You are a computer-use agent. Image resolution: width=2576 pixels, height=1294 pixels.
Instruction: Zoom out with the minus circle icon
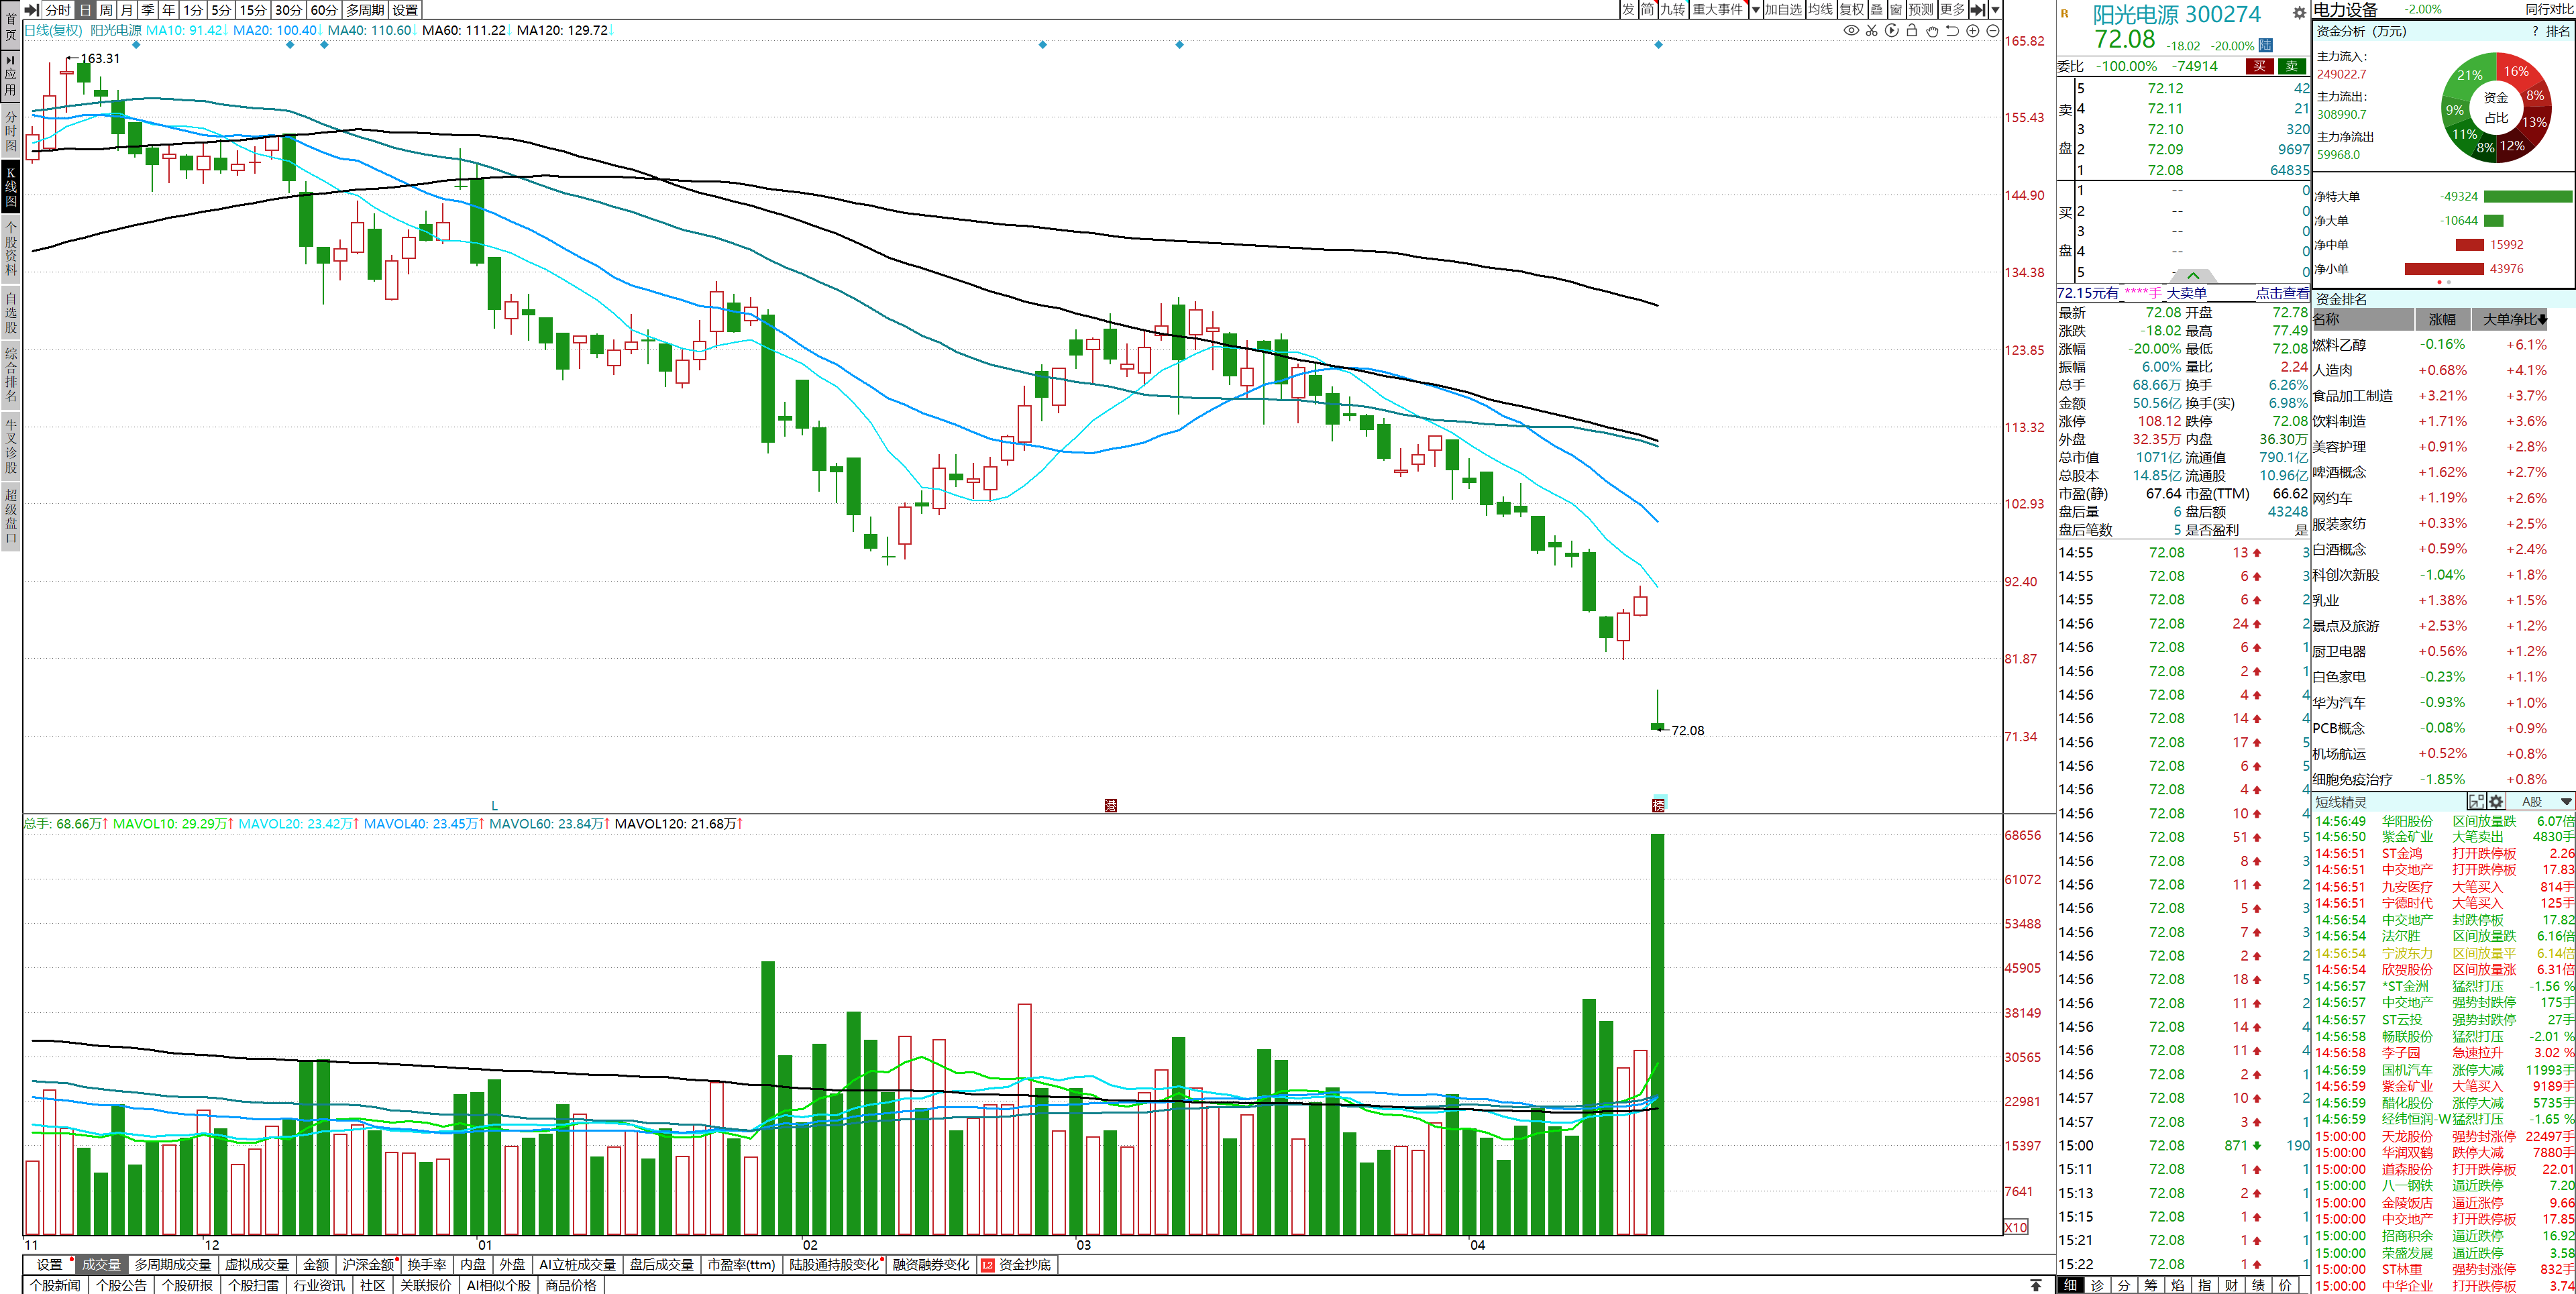coord(1993,31)
